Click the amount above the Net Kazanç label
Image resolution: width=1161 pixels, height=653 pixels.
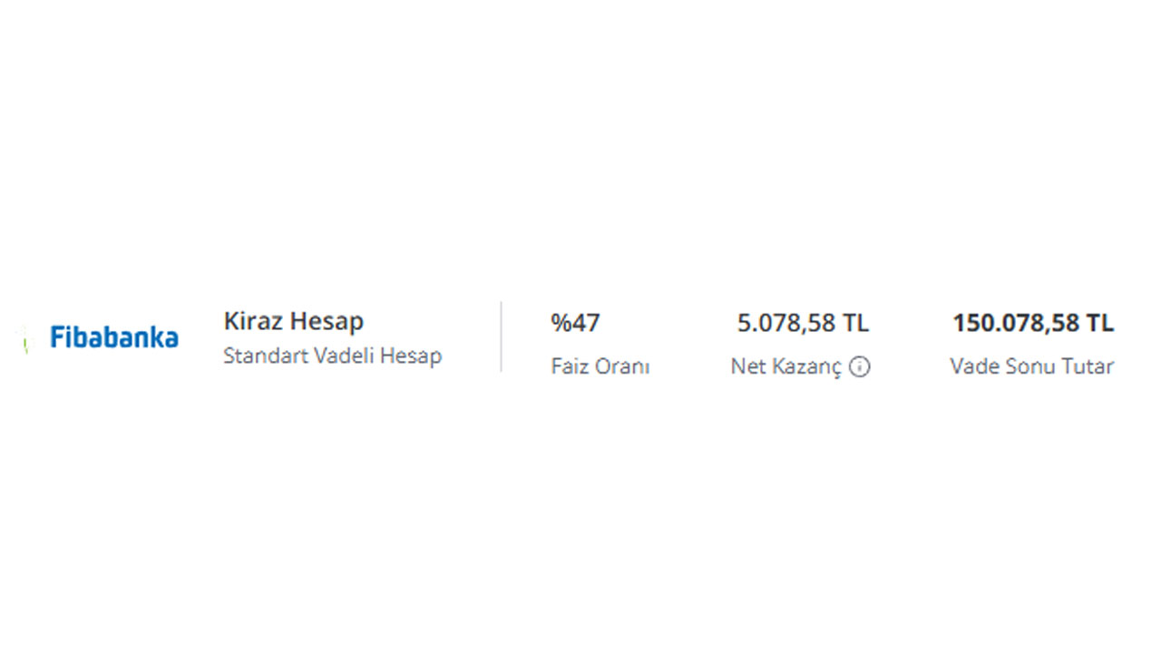[x=803, y=323]
